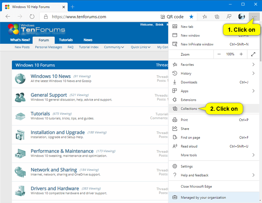Open Favorites list toolbar icon

(x=204, y=17)
